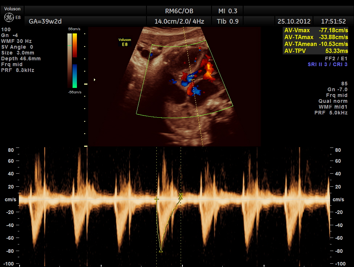Click the 17:51:52 time display
Viewport: 354px width, 267px height.
coord(333,21)
